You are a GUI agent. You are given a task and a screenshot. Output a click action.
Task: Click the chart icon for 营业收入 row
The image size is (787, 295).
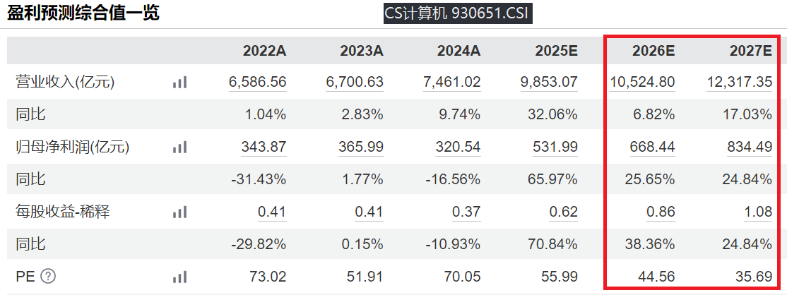point(179,83)
